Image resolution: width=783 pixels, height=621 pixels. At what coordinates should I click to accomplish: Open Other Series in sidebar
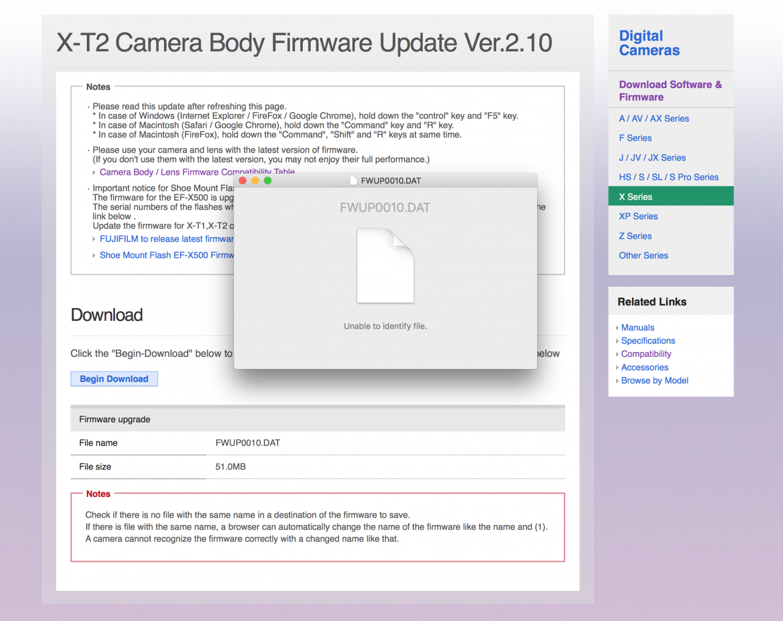(x=643, y=255)
